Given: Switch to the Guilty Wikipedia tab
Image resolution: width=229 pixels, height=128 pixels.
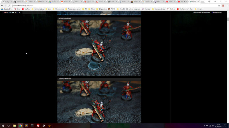Looking at the screenshot, I should pyautogui.click(x=7, y=2).
